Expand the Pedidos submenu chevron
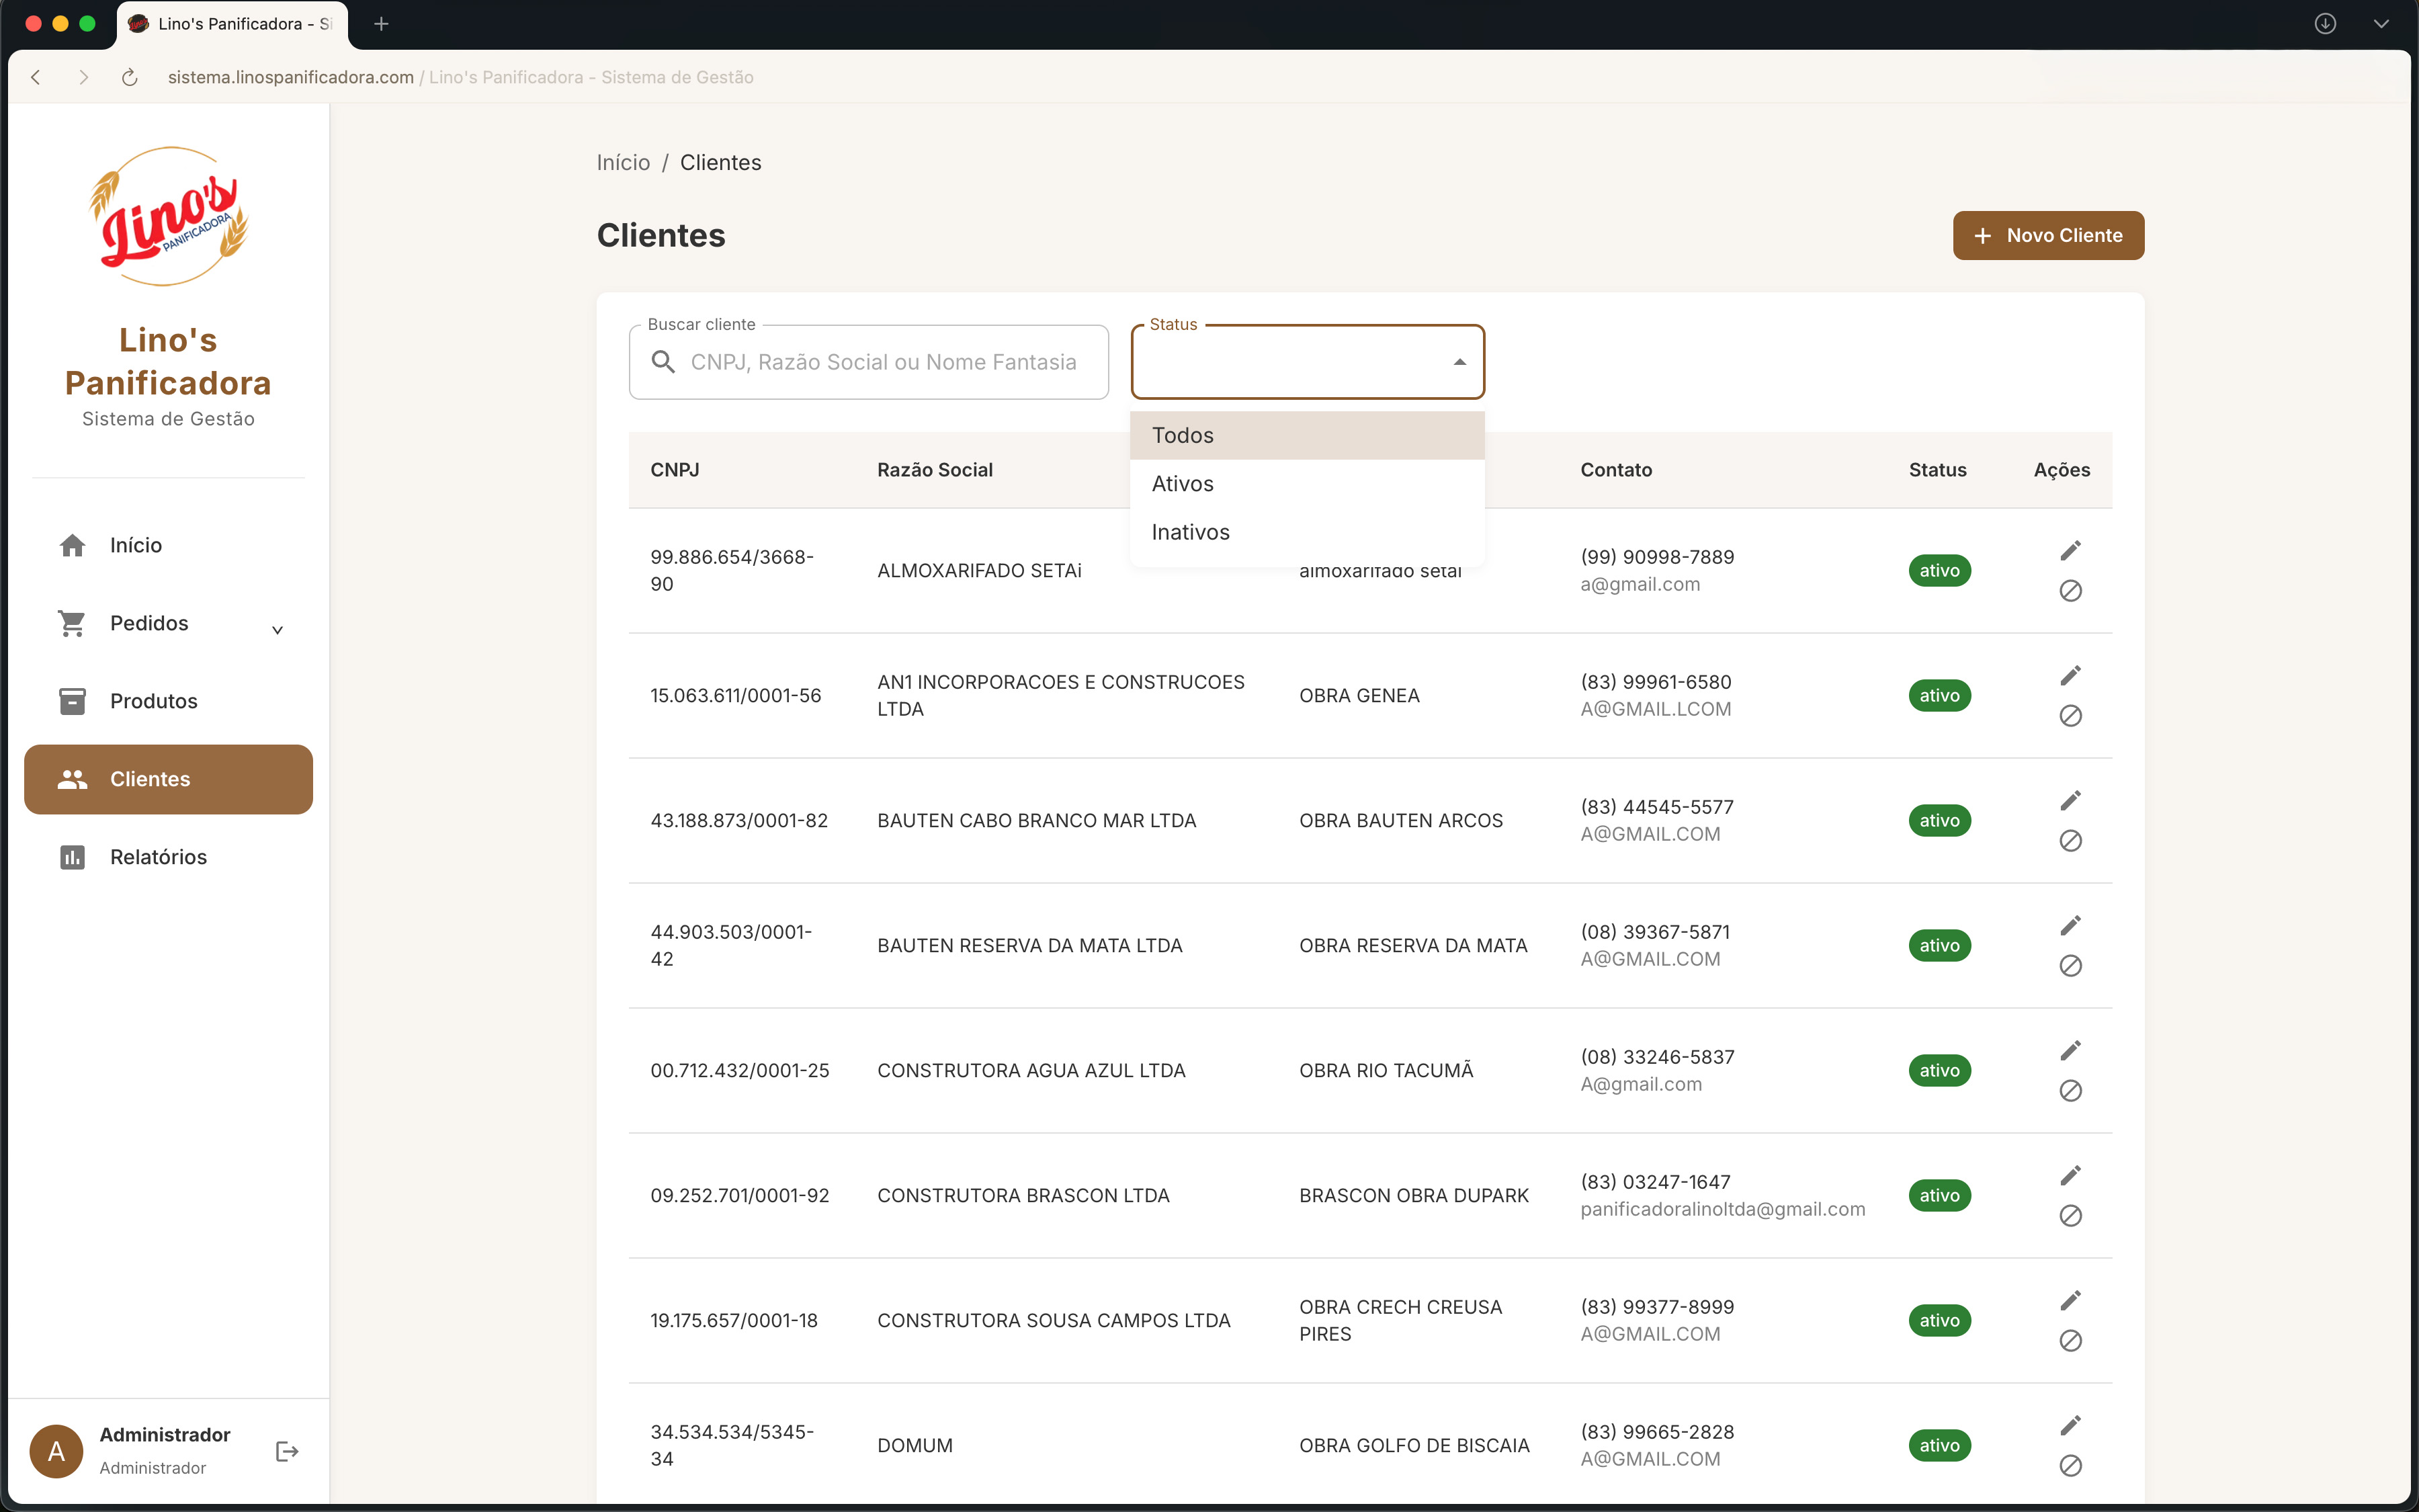The width and height of the screenshot is (2419, 1512). 278,629
